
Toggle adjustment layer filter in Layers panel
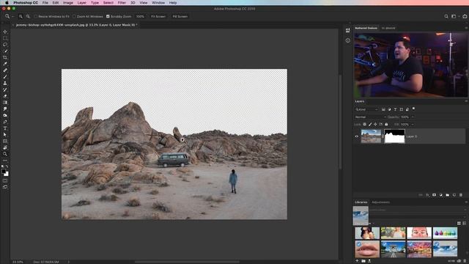(x=389, y=109)
